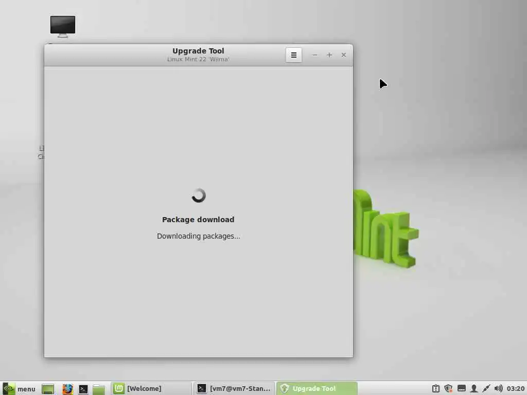Open the user applet icon
The width and height of the screenshot is (527, 395).
pos(473,389)
